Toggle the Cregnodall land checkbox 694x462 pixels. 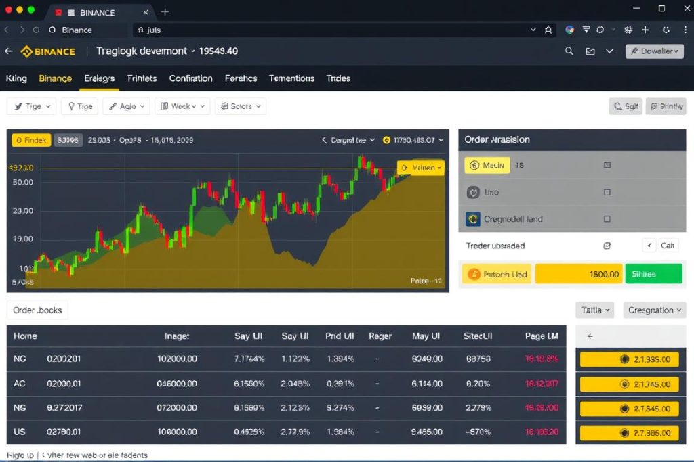point(607,219)
